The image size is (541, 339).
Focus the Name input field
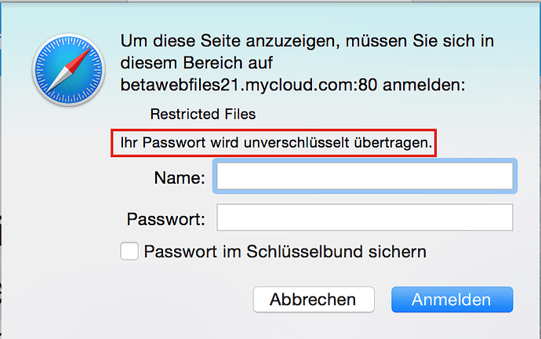coord(365,177)
